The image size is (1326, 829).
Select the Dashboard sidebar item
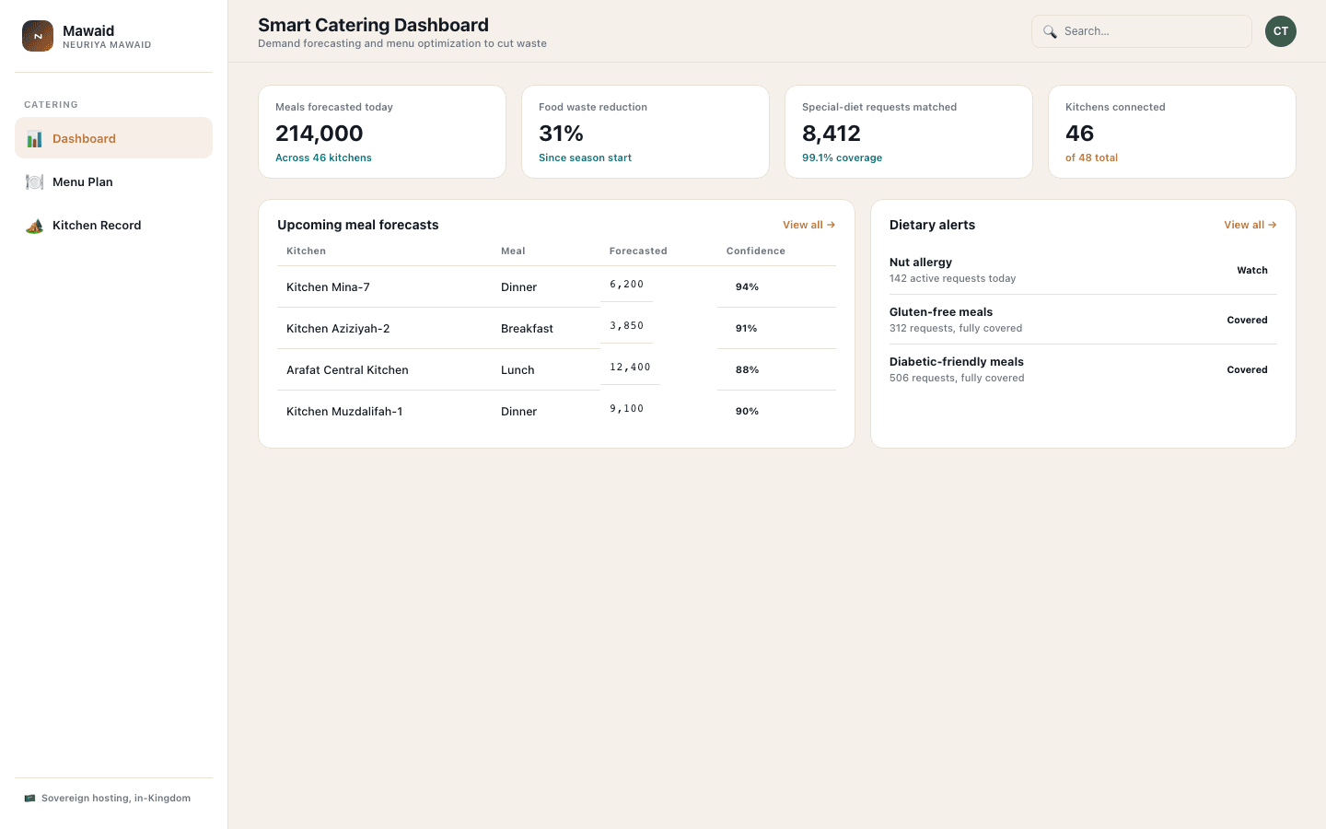(114, 138)
